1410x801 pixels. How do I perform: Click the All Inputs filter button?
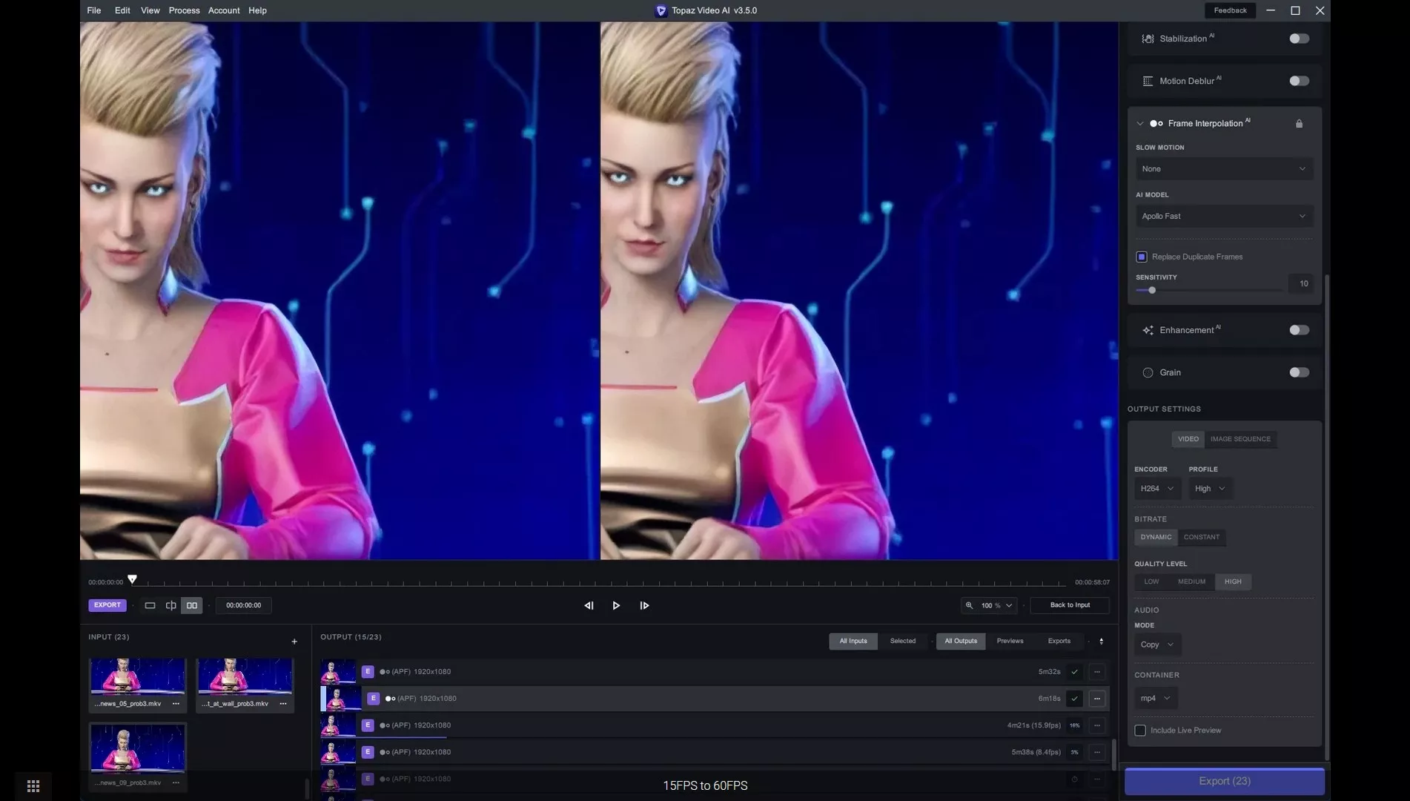pyautogui.click(x=853, y=641)
